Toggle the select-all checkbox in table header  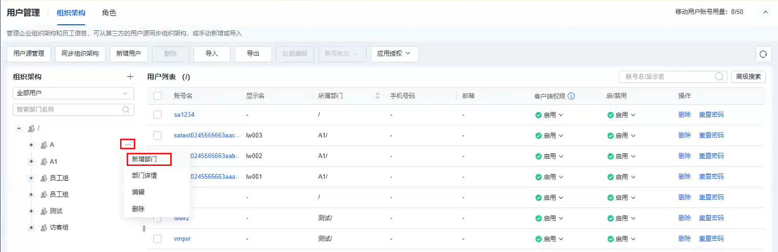pyautogui.click(x=158, y=96)
